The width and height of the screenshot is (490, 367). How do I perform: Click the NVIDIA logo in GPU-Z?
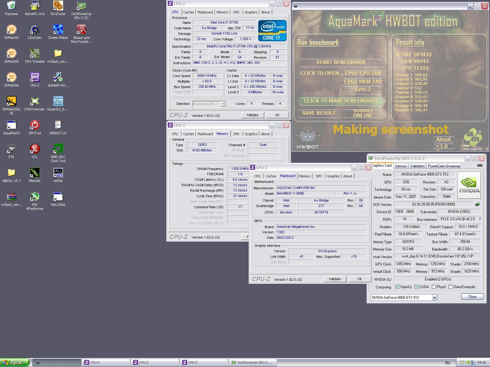(469, 185)
